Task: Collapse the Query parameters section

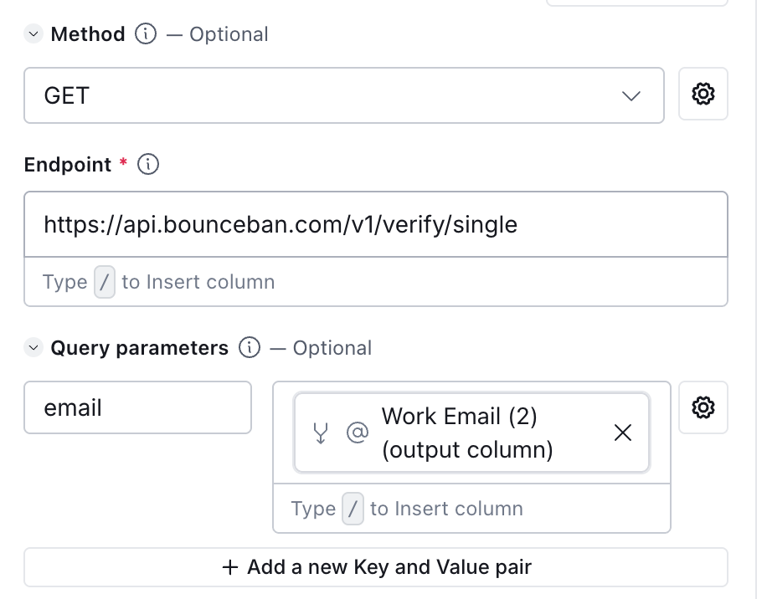Action: 33,348
